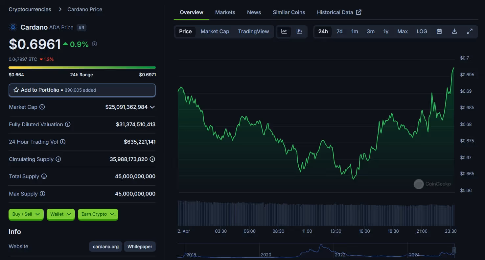Open the Market Cap info tooltip icon
This screenshot has height=260, width=485.
(42, 107)
